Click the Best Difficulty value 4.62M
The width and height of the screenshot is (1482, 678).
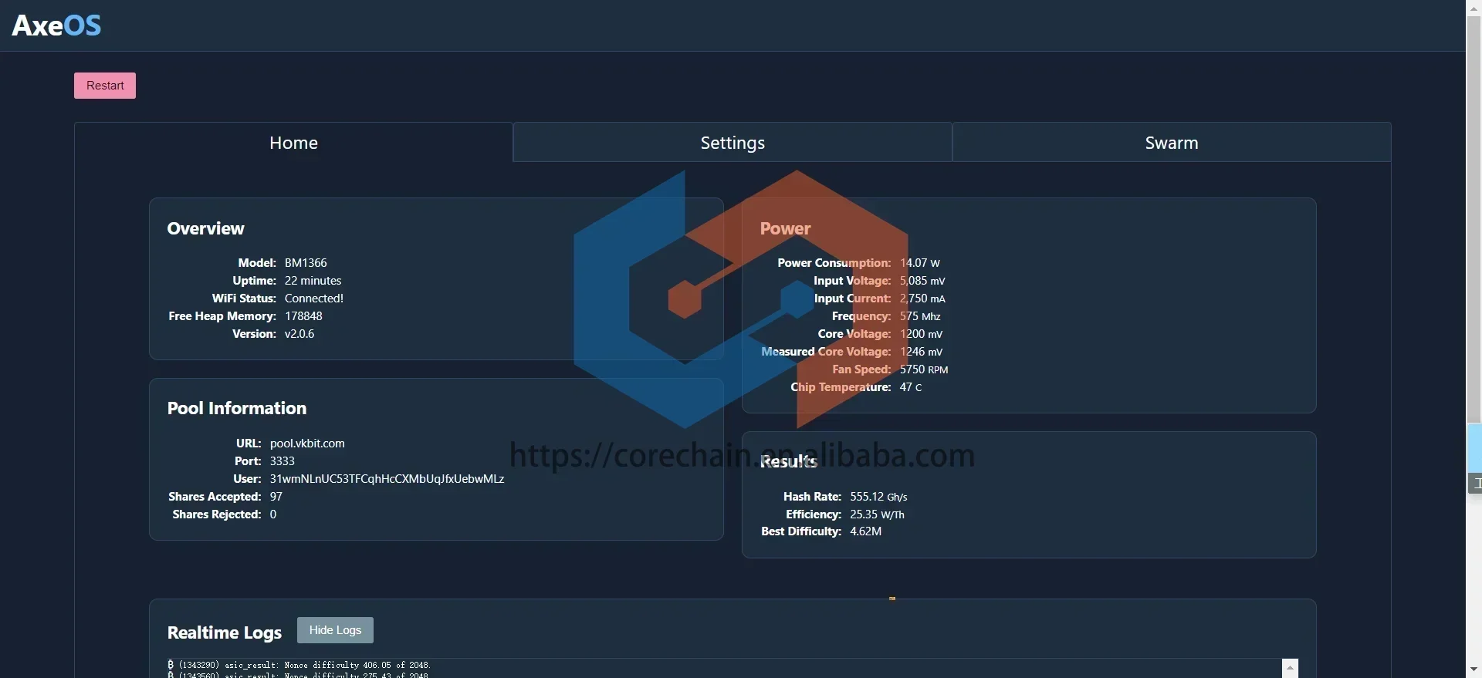tap(865, 531)
